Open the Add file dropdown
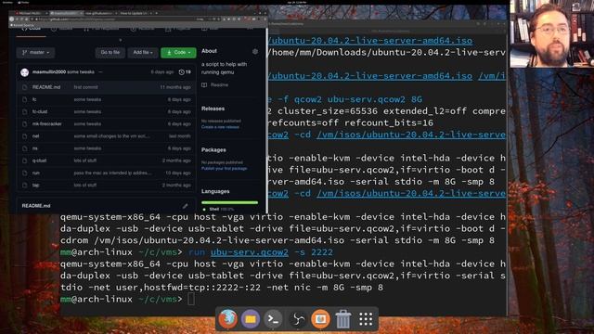The width and height of the screenshot is (594, 334). tap(142, 52)
